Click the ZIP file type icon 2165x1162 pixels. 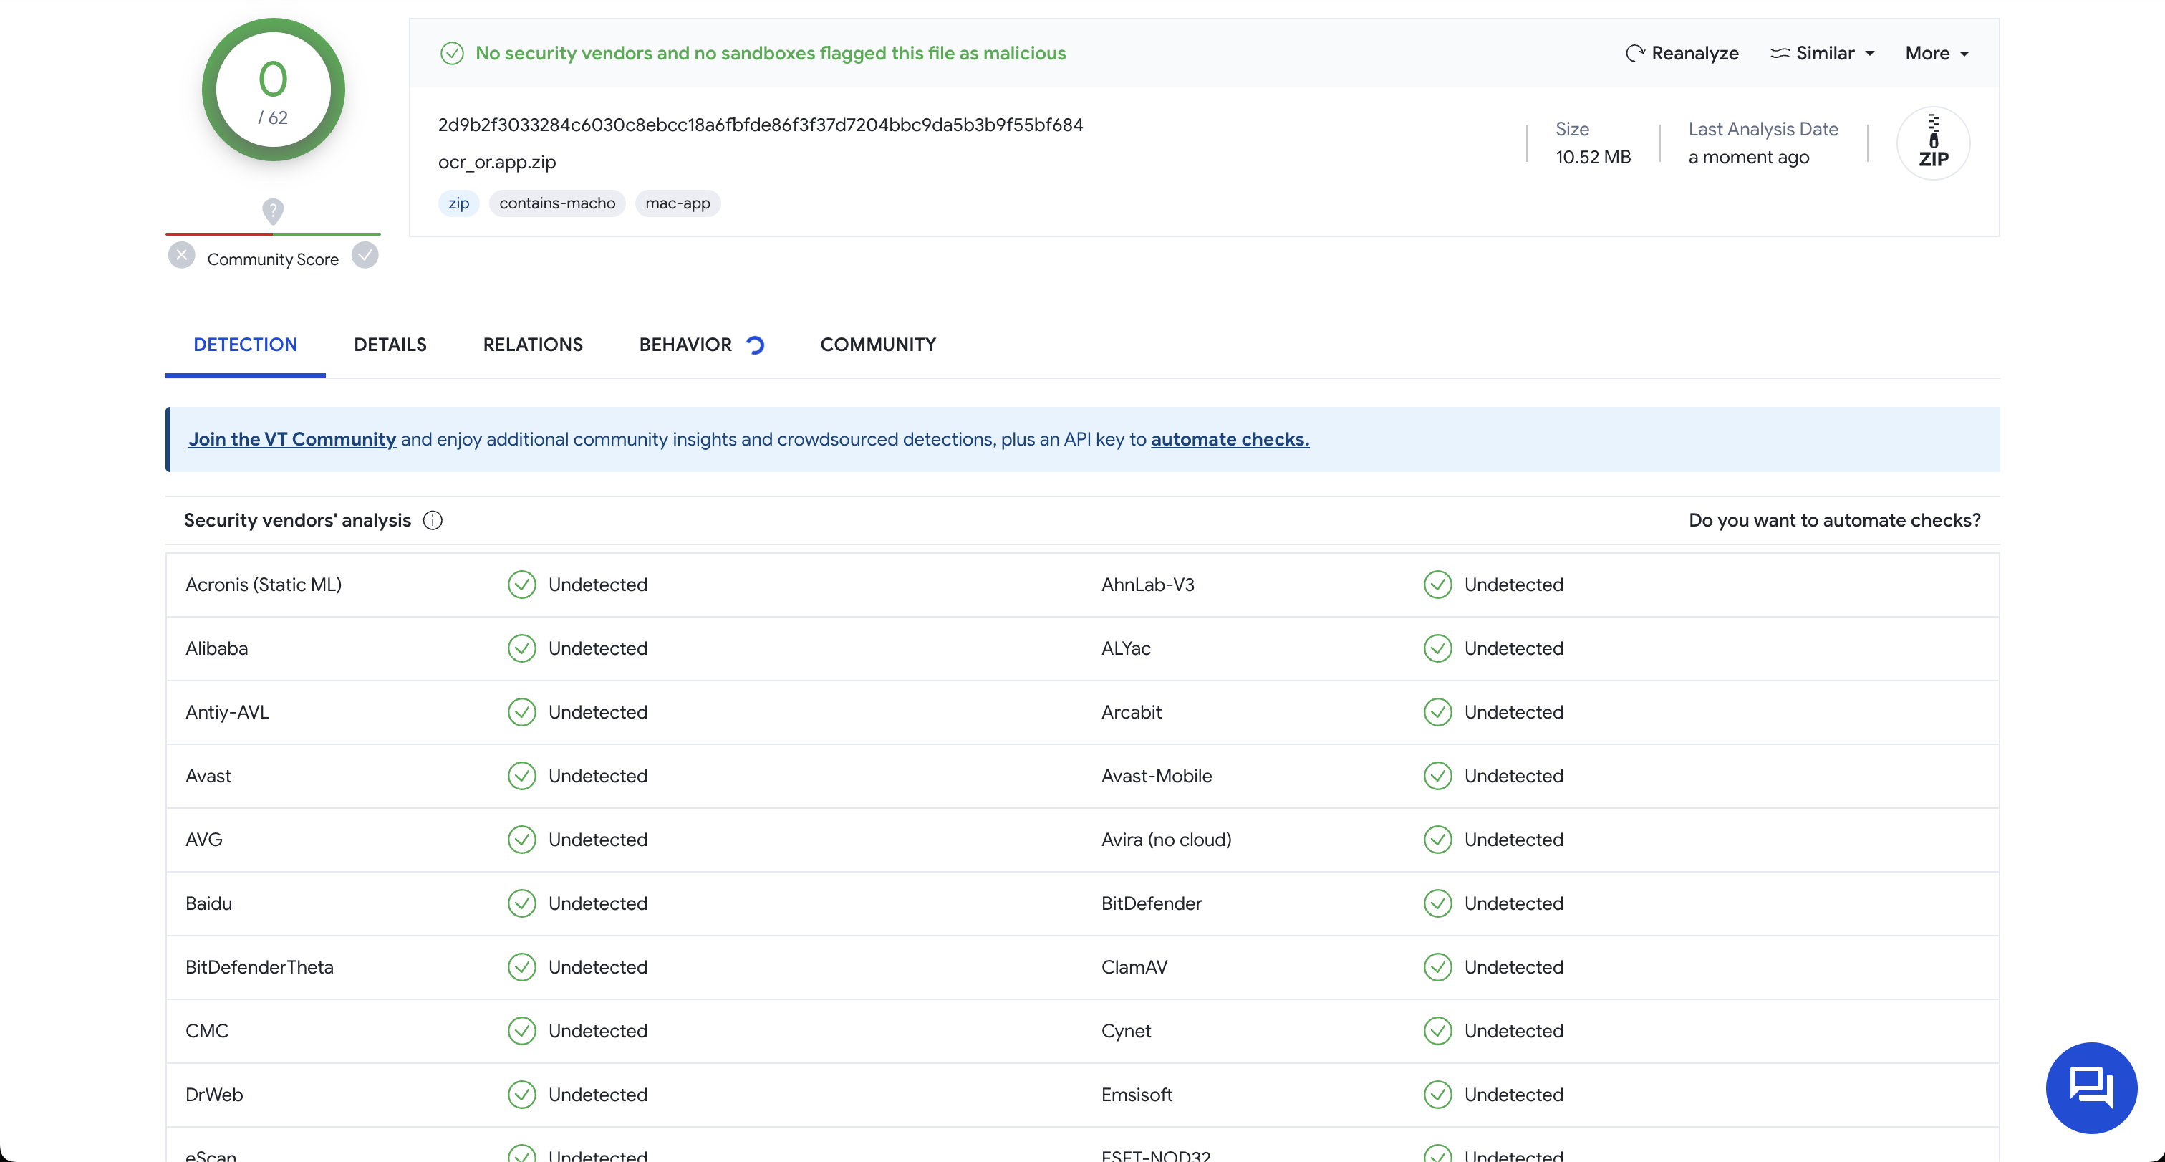1933,143
